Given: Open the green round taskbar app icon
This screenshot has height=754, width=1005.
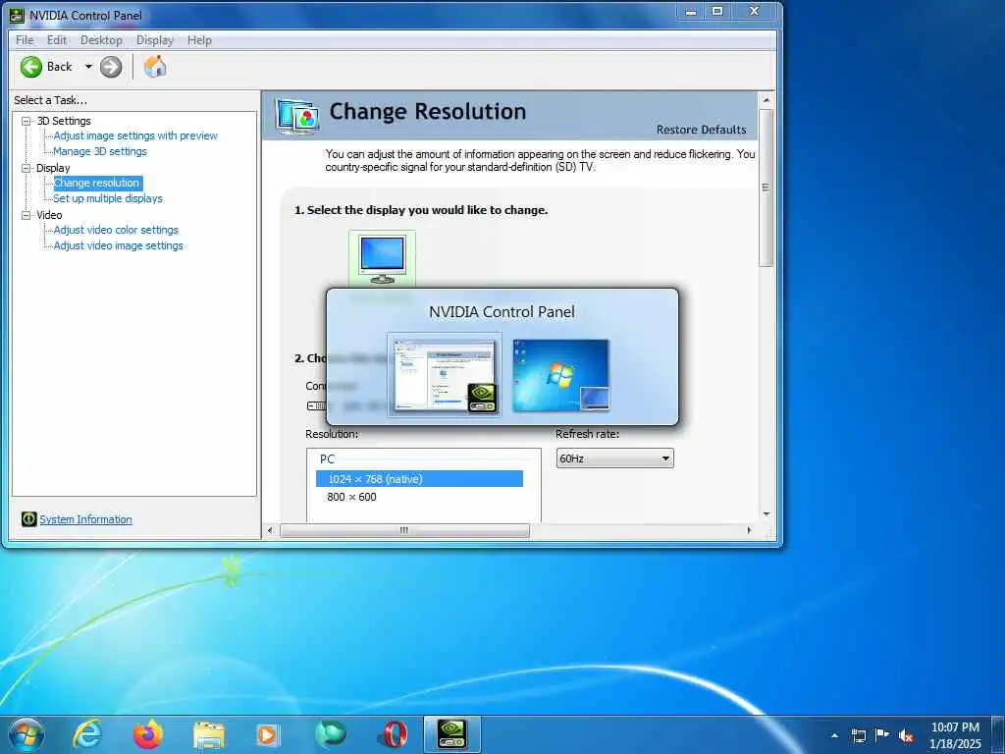Looking at the screenshot, I should click(331, 734).
